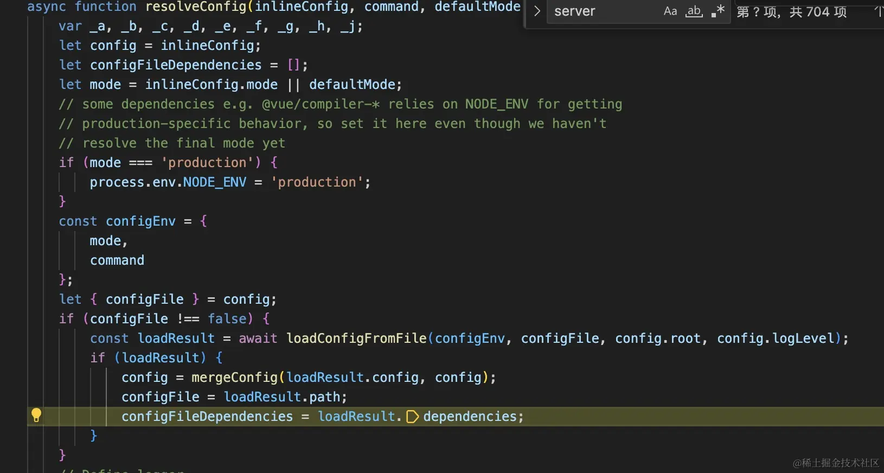
Task: Click the 'false' keyword in the if condition
Action: point(227,319)
